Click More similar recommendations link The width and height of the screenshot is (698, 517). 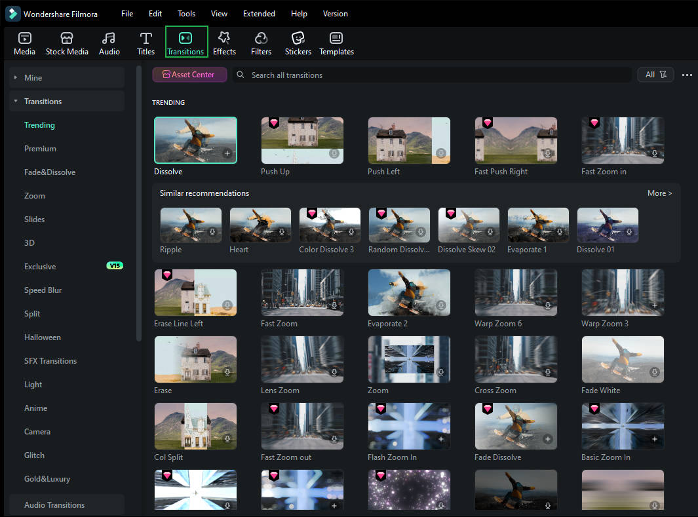pos(660,193)
